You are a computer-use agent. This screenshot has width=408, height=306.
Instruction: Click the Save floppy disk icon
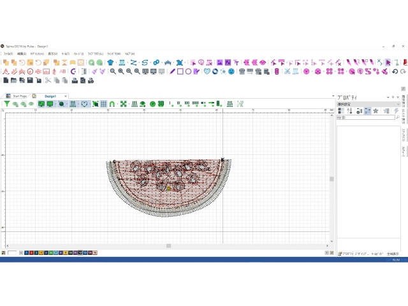[x=30, y=80]
